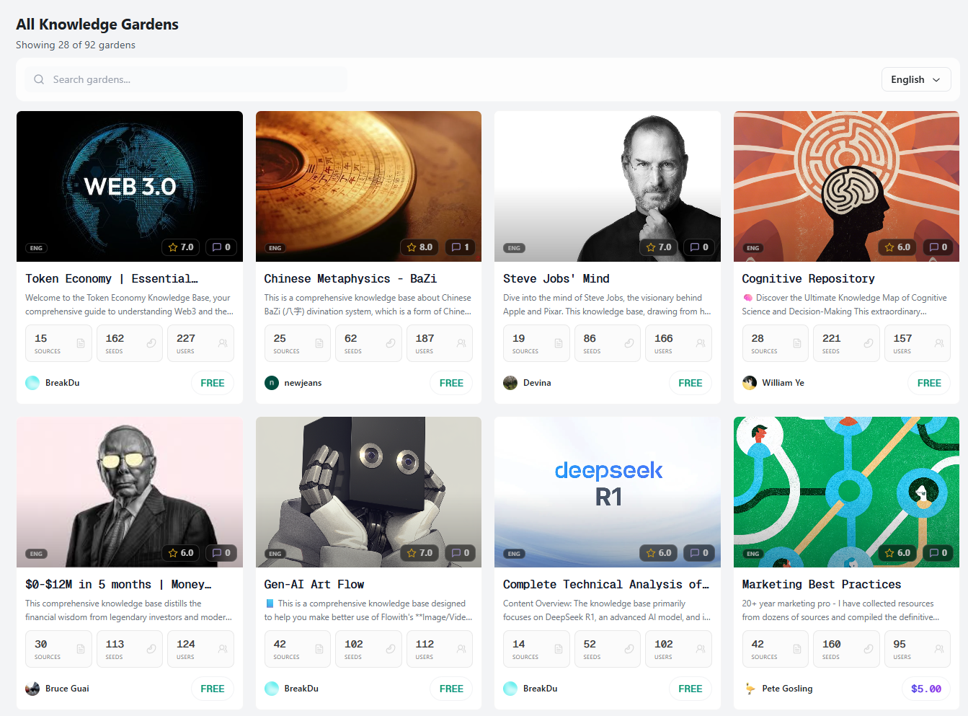This screenshot has width=968, height=716.
Task: Click FREE on Complete Technical Analysis card
Action: [691, 689]
